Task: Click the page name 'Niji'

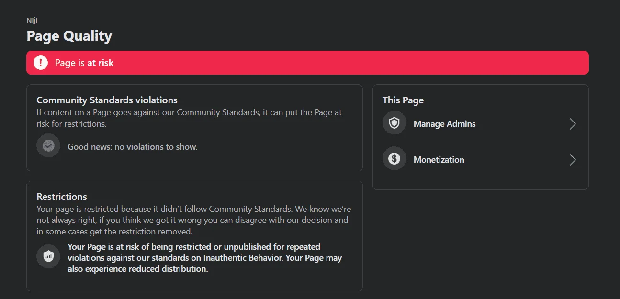Action: [32, 21]
